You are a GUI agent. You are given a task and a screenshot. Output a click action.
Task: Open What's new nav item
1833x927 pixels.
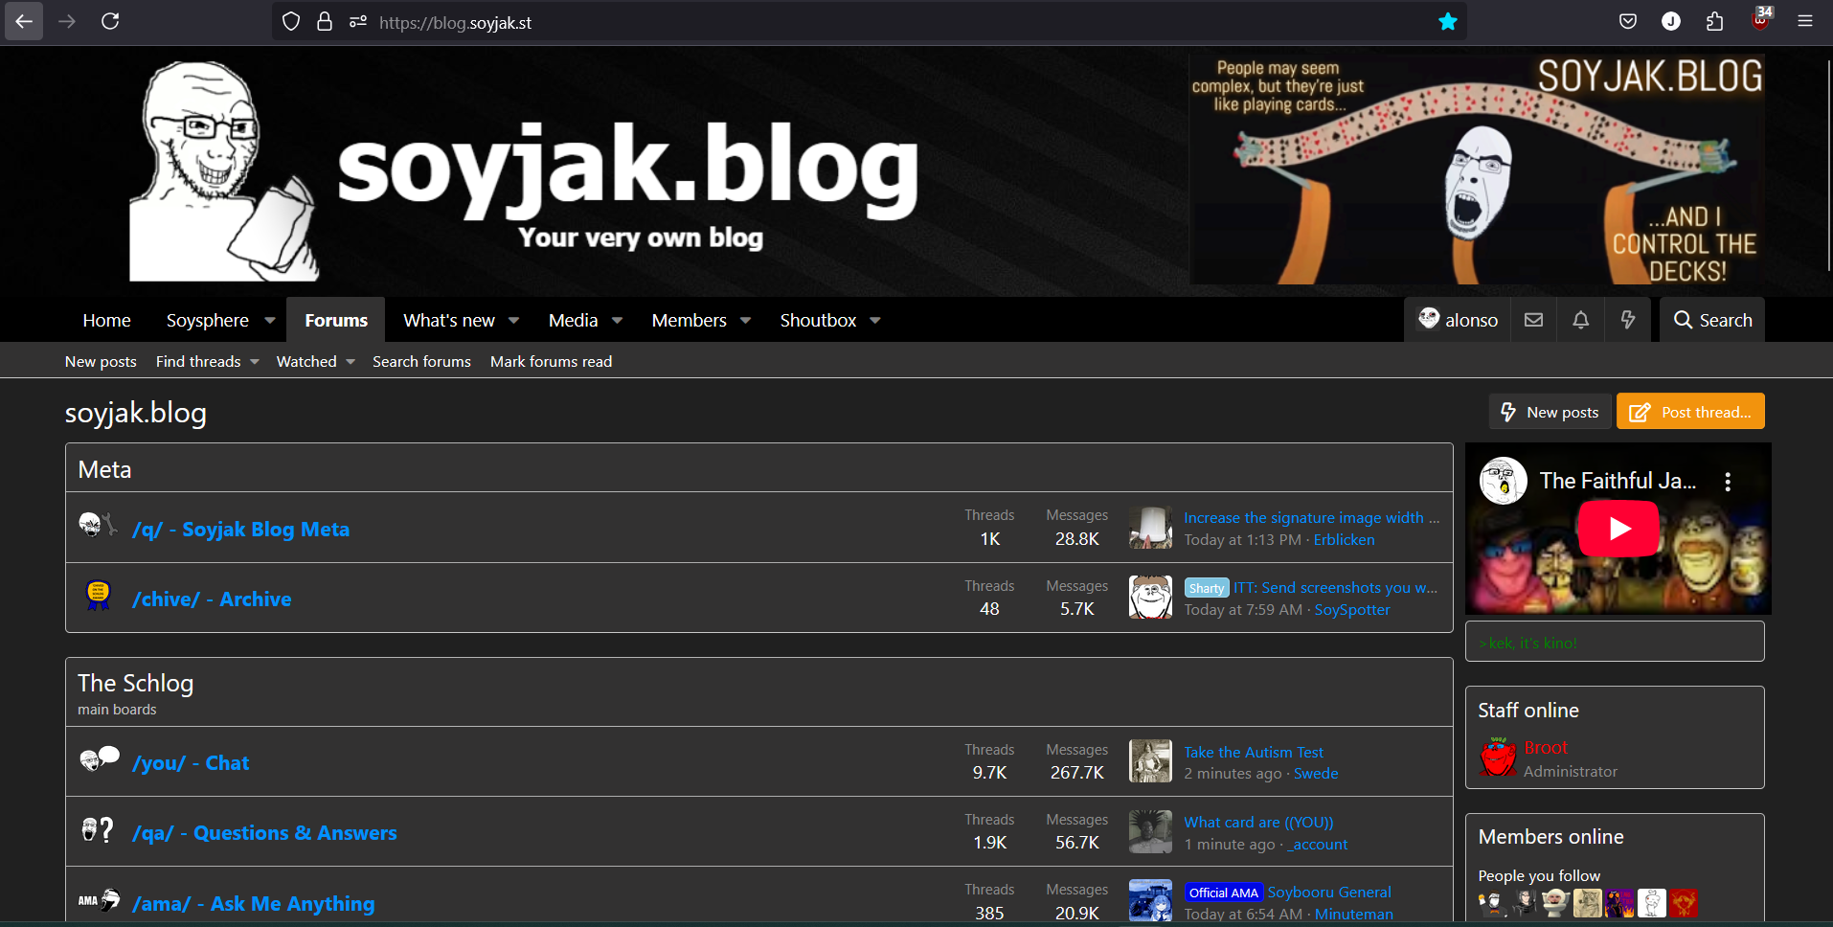pos(449,320)
